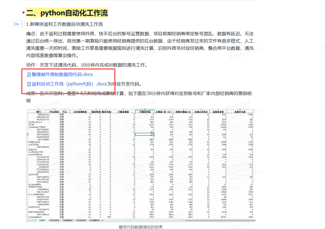This screenshot has height=229, width=325.
Task: Click file icon before 整理邮件原始数据用代码.docx
Action: click(29, 75)
